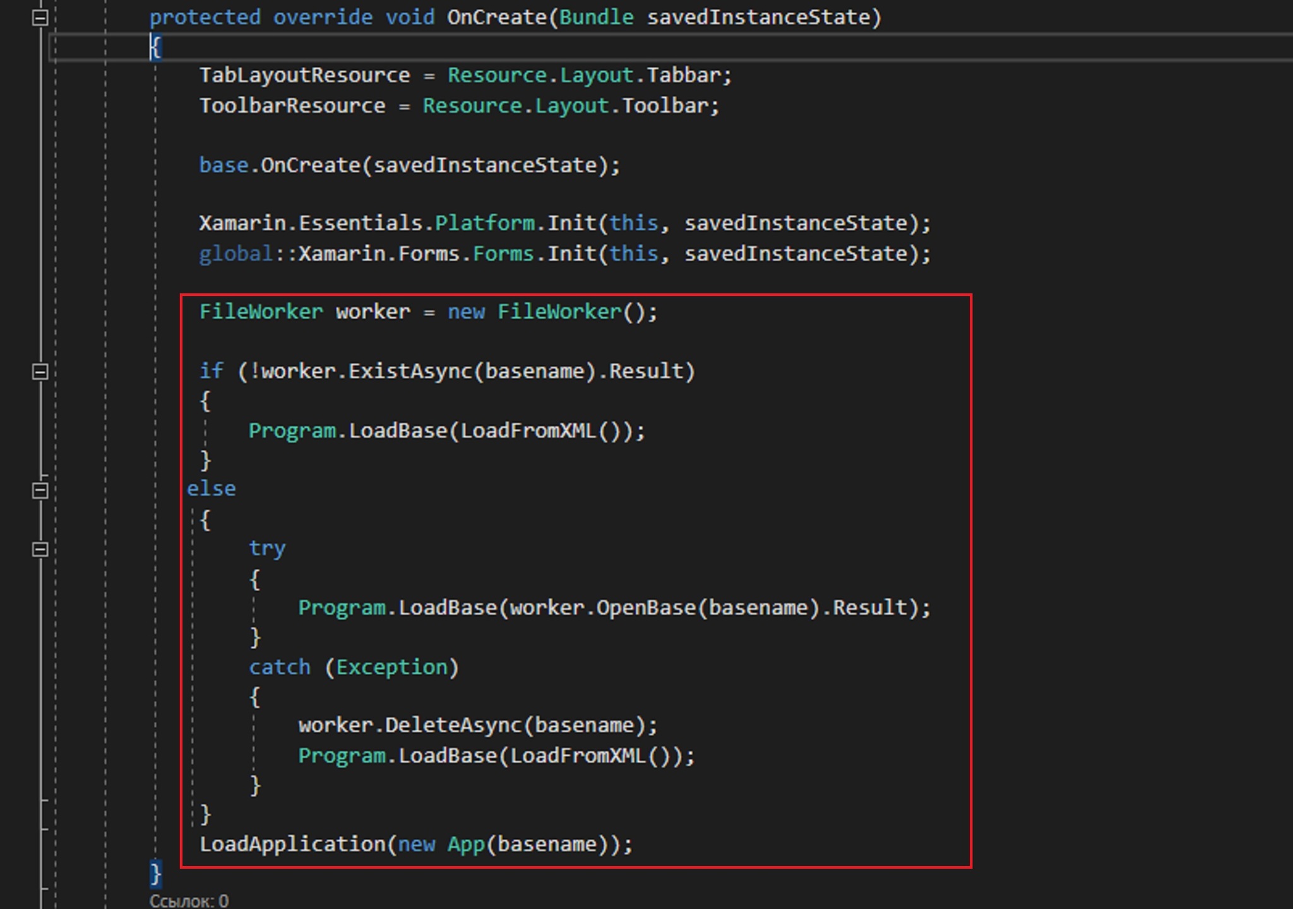Click the ExistAsync method in if condition
This screenshot has height=909, width=1293.
(410, 371)
